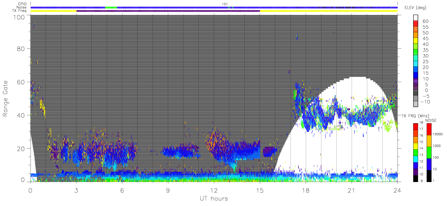The width and height of the screenshot is (447, 206).
Task: Click the white top segment of ELEV colorbar
Action: pos(415,18)
